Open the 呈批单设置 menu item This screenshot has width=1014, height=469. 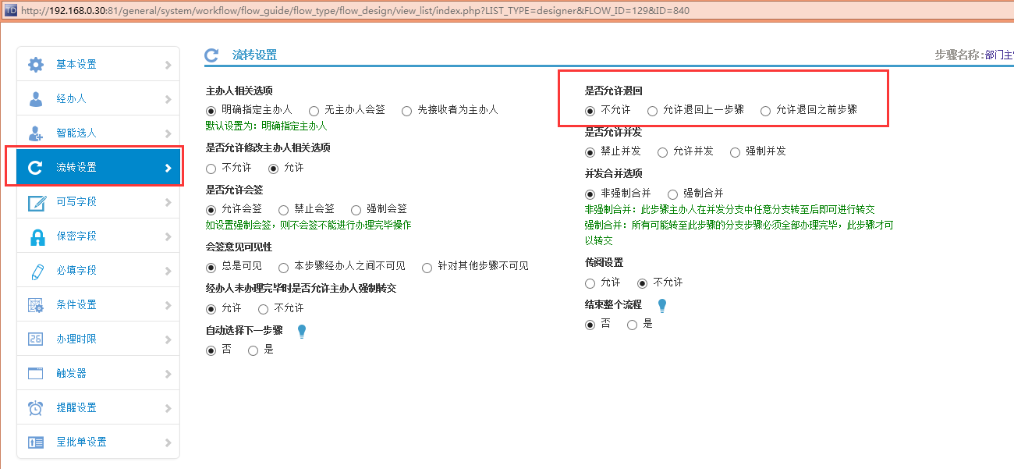tap(81, 442)
